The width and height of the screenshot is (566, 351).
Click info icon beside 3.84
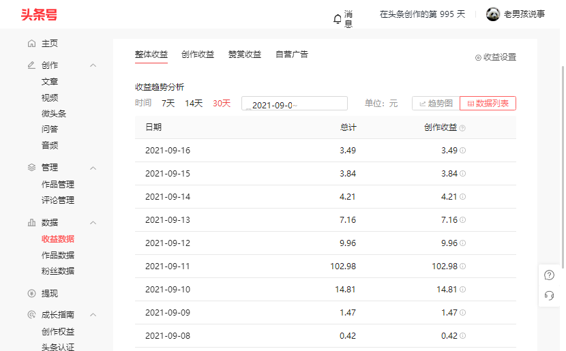(463, 174)
